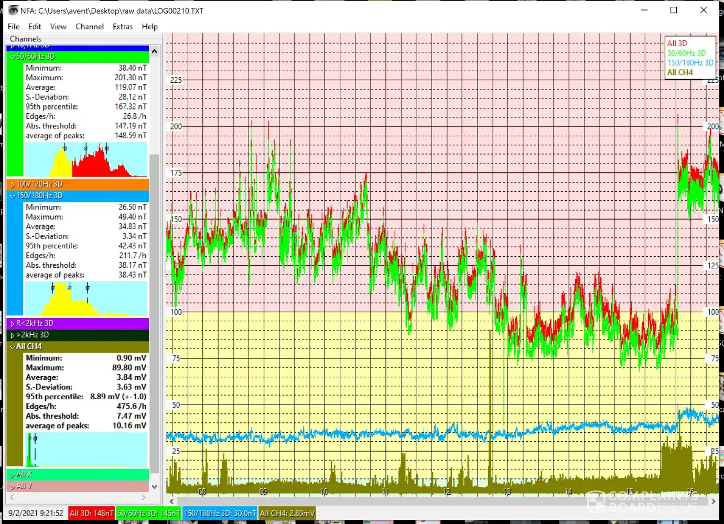Collapse the All CH4 channel section
The width and height of the screenshot is (724, 524).
(13, 347)
